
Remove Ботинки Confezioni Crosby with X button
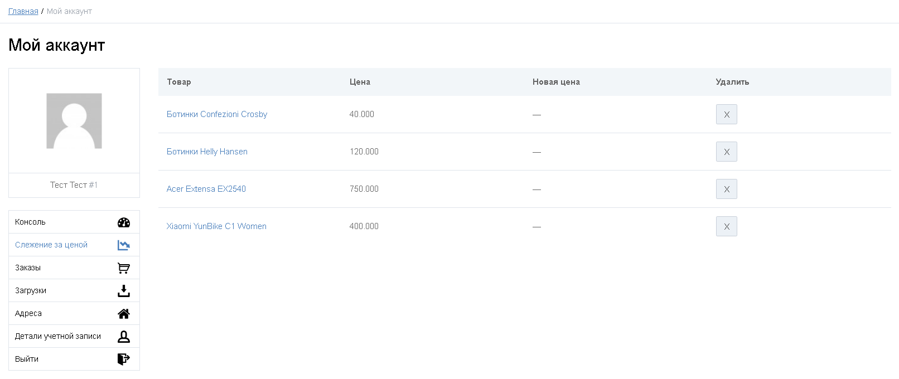pyautogui.click(x=727, y=114)
